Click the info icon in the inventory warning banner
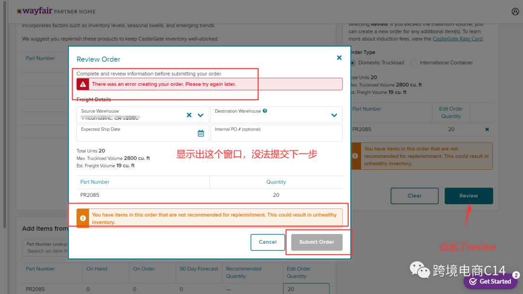 point(82,218)
